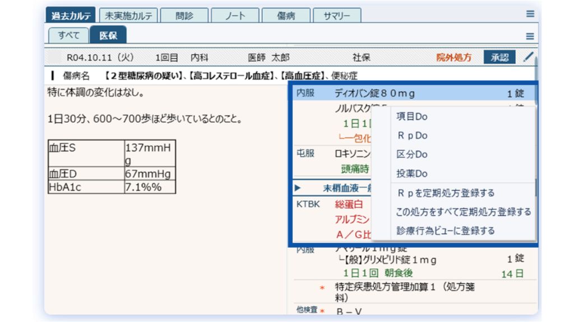Select 投薬Do in the context menu
This screenshot has width=574, height=322.
[412, 174]
